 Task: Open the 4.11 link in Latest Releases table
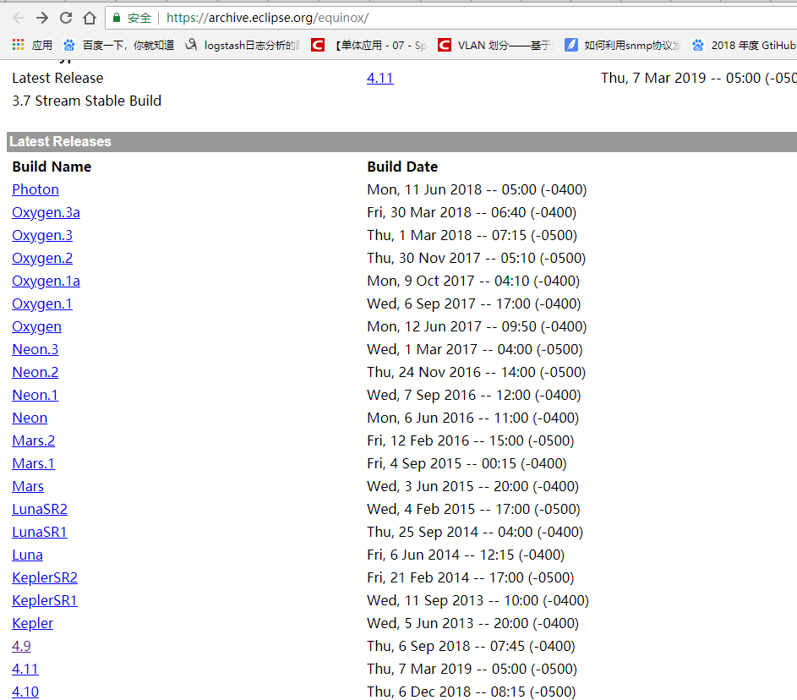point(25,669)
